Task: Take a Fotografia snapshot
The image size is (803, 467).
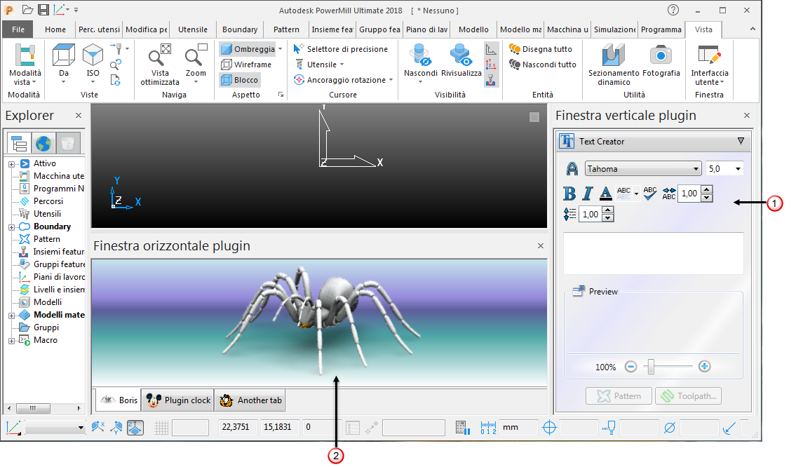Action: pos(661,60)
